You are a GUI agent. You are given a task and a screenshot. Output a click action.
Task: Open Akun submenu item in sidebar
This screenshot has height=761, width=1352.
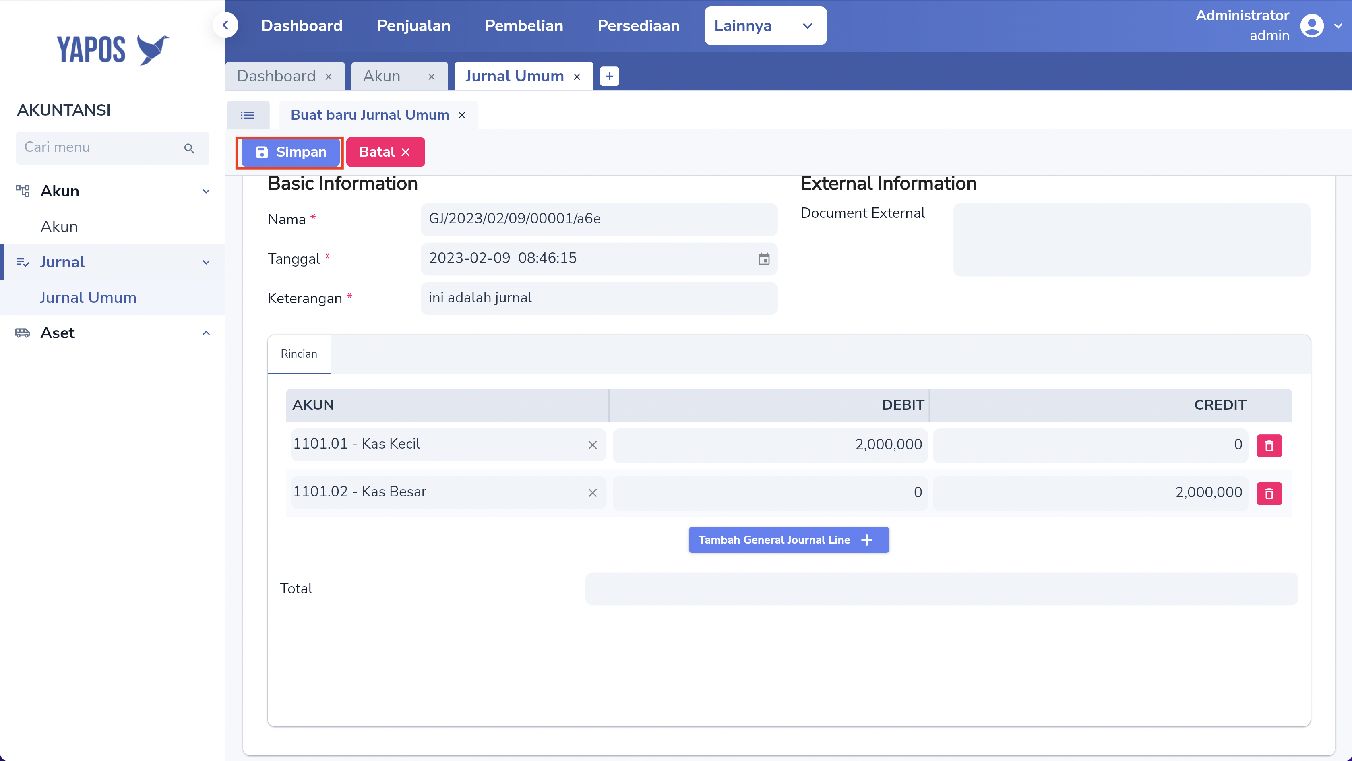(x=59, y=227)
